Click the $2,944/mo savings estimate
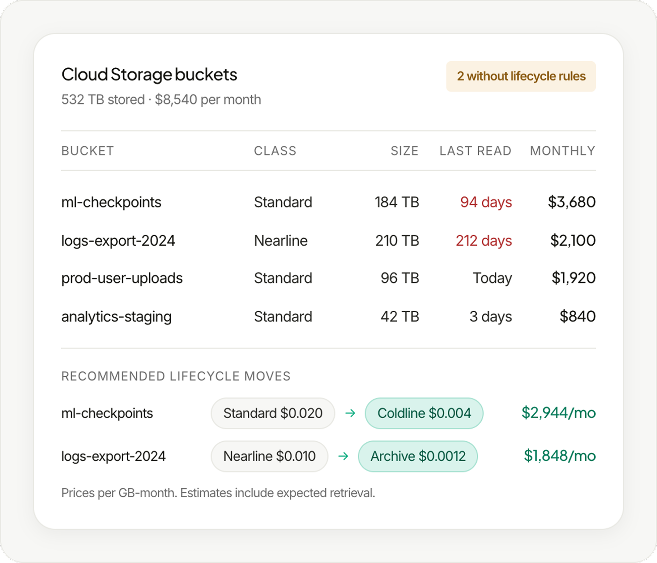Viewport: 657px width, 563px height. pyautogui.click(x=558, y=413)
